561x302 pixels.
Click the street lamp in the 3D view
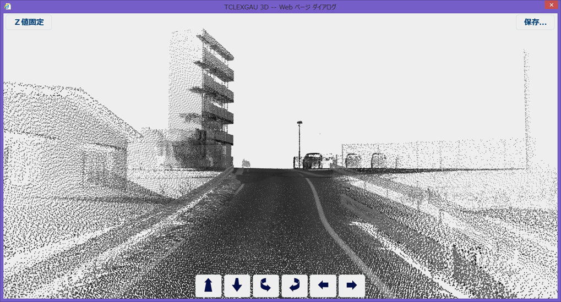[x=299, y=144]
